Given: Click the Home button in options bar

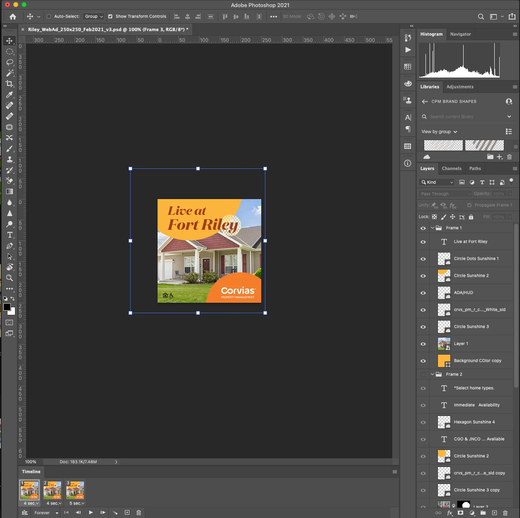Looking at the screenshot, I should click(x=13, y=17).
